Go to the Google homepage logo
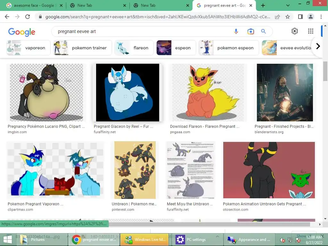 tap(22, 32)
